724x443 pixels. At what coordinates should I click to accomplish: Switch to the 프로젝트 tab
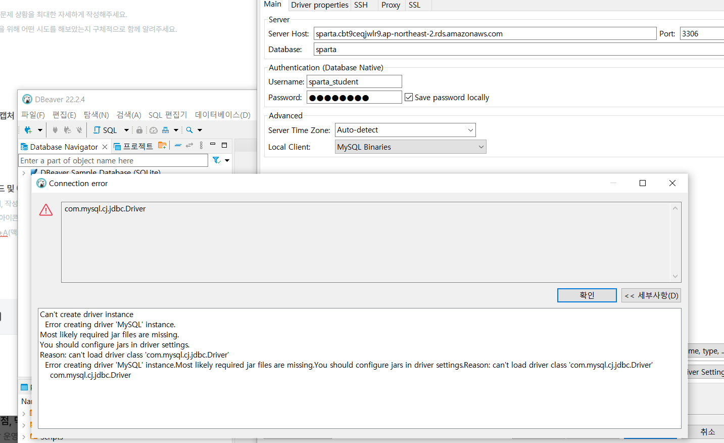pyautogui.click(x=133, y=147)
